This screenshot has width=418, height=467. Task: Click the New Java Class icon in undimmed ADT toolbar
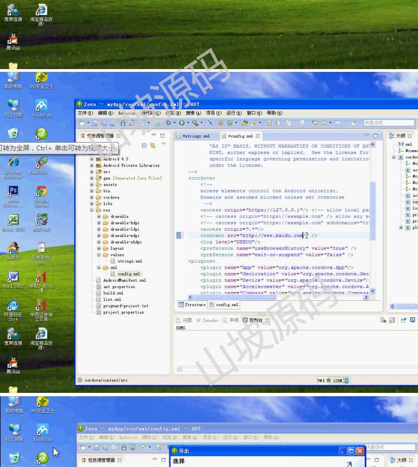coord(230,123)
